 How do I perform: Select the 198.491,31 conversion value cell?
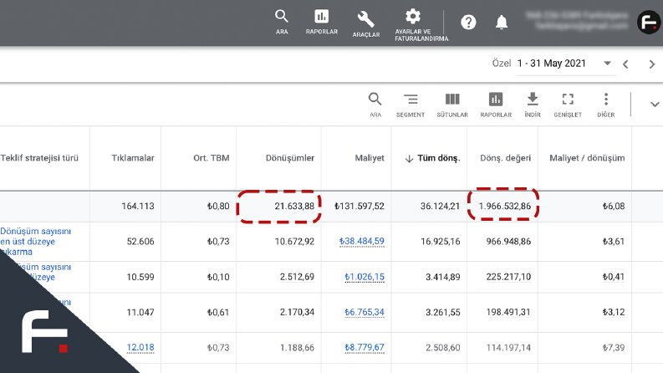click(x=508, y=312)
